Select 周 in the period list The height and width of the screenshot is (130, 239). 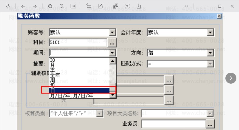pyautogui.click(x=79, y=80)
